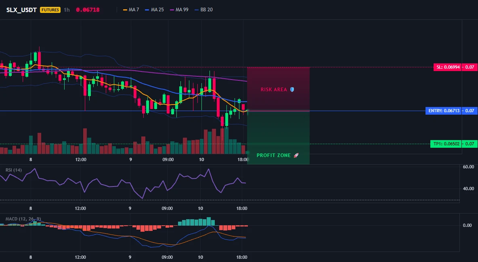Image resolution: width=478 pixels, height=262 pixels.
Task: Click the date 8 label on main chart axis
Action: tap(31, 159)
